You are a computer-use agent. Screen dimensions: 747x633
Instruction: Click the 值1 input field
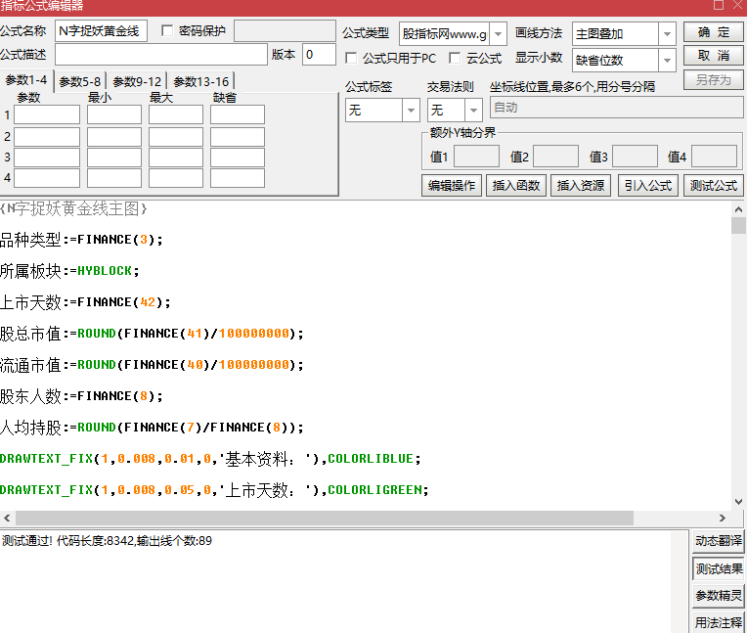476,157
